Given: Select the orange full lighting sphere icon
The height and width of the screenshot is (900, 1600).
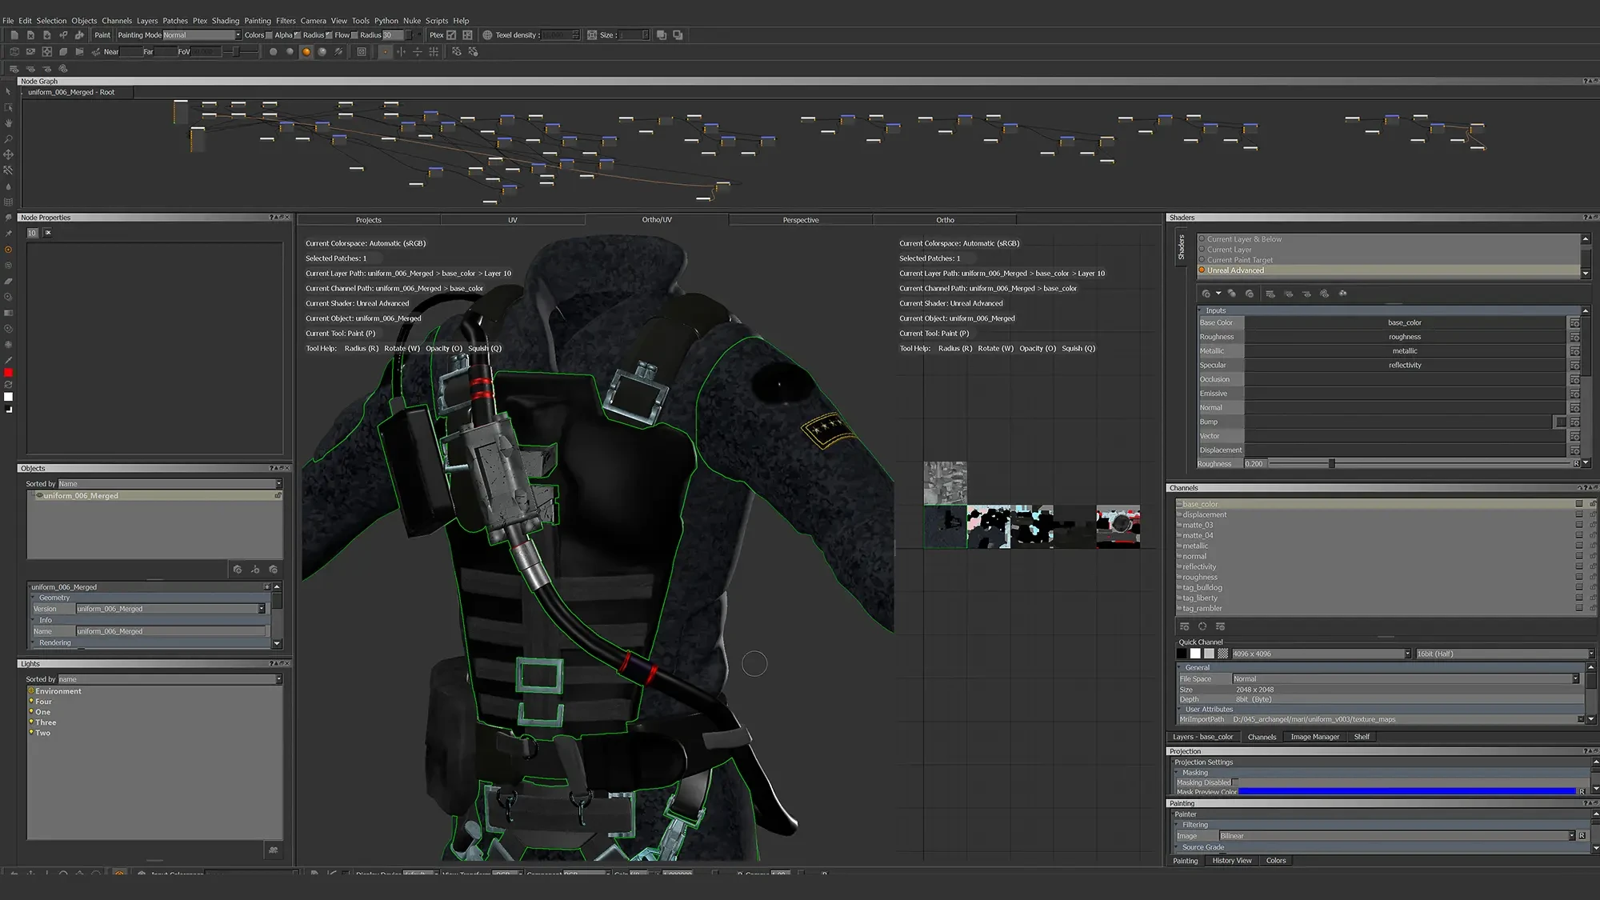Looking at the screenshot, I should pyautogui.click(x=306, y=52).
